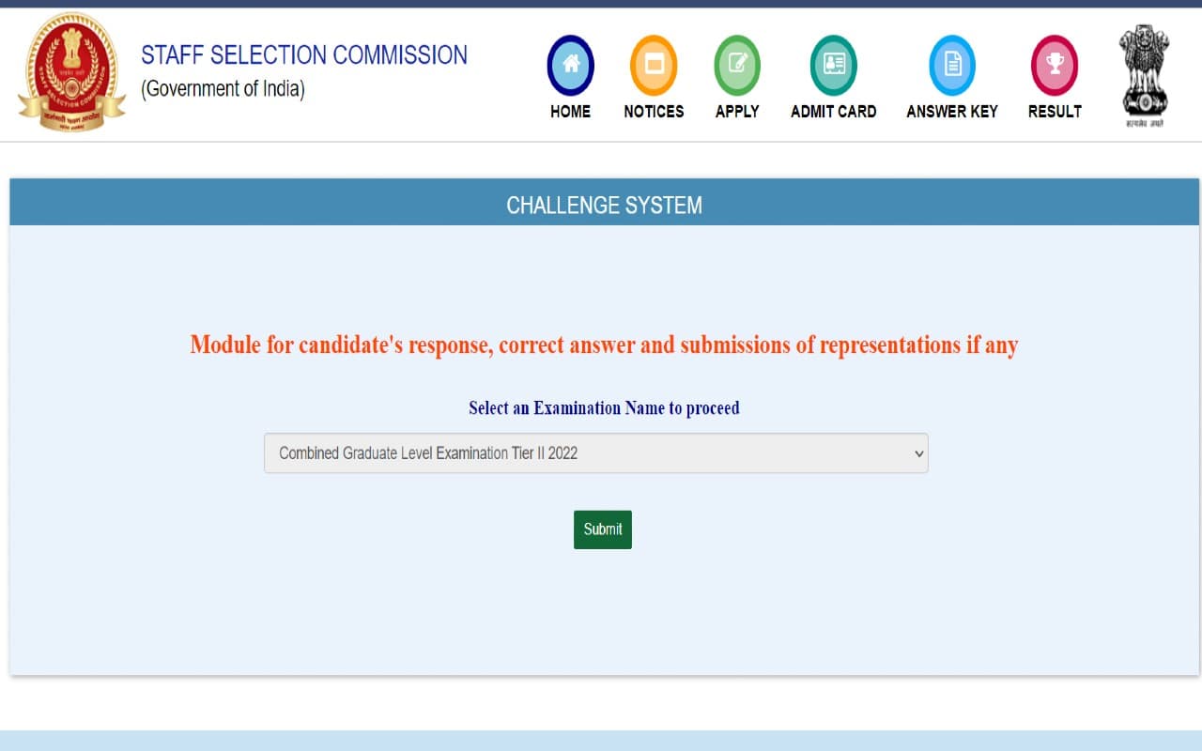Image resolution: width=1202 pixels, height=751 pixels.
Task: Click STAFF SELECTION COMMISSION heading link
Action: pyautogui.click(x=304, y=54)
